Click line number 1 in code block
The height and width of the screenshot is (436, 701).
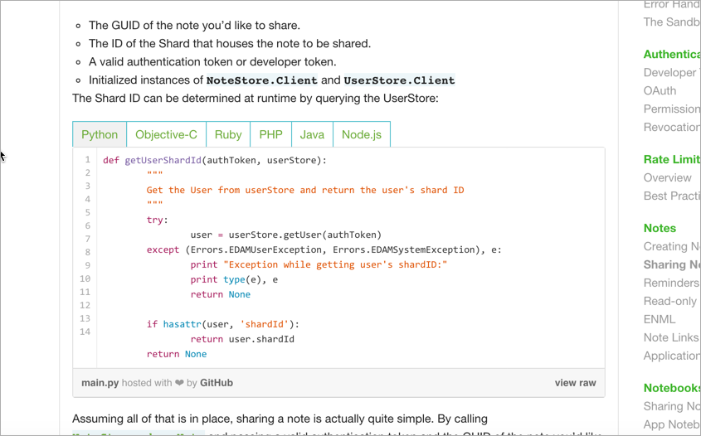click(x=87, y=160)
